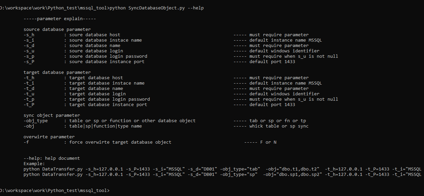Click the example command with -obj_type="sp"
Screen dimensions: 424x196
(222, 175)
